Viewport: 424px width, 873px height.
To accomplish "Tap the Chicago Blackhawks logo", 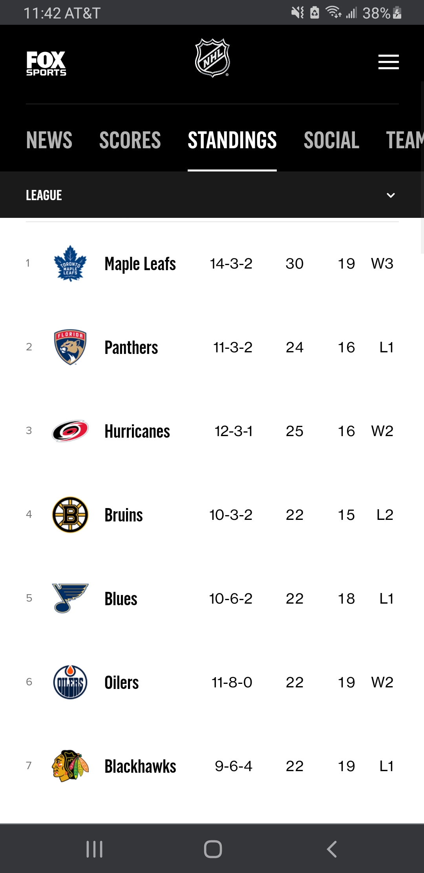I will coord(70,766).
